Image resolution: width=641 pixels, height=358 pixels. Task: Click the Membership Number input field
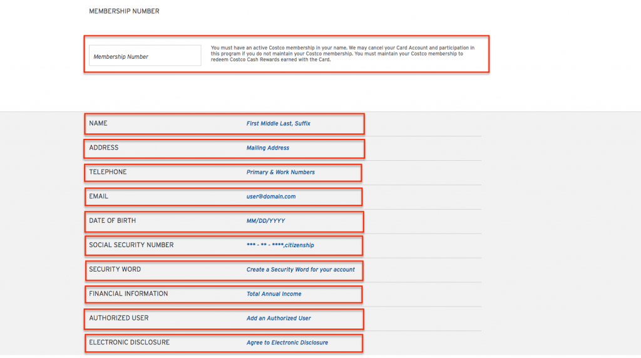(145, 56)
